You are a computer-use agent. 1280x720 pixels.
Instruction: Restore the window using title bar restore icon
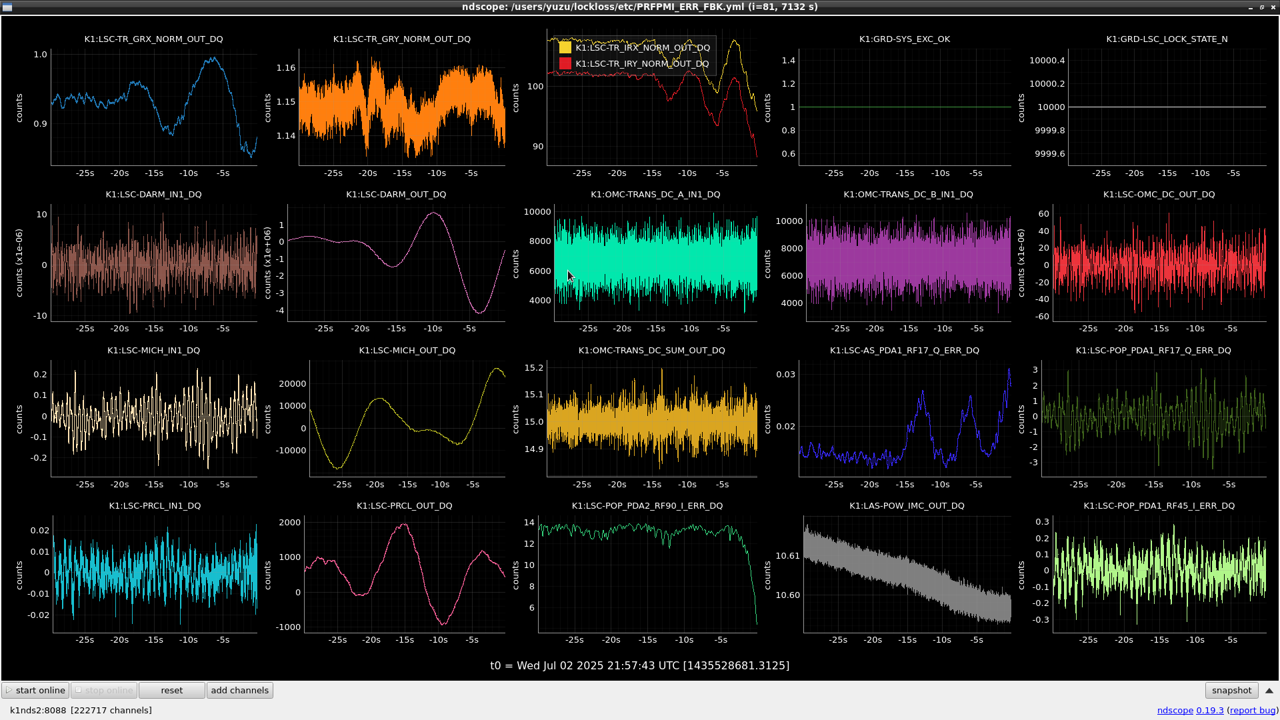1261,7
